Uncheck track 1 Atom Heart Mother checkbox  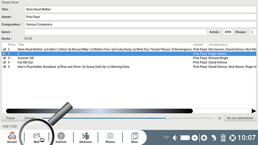click(x=4, y=49)
